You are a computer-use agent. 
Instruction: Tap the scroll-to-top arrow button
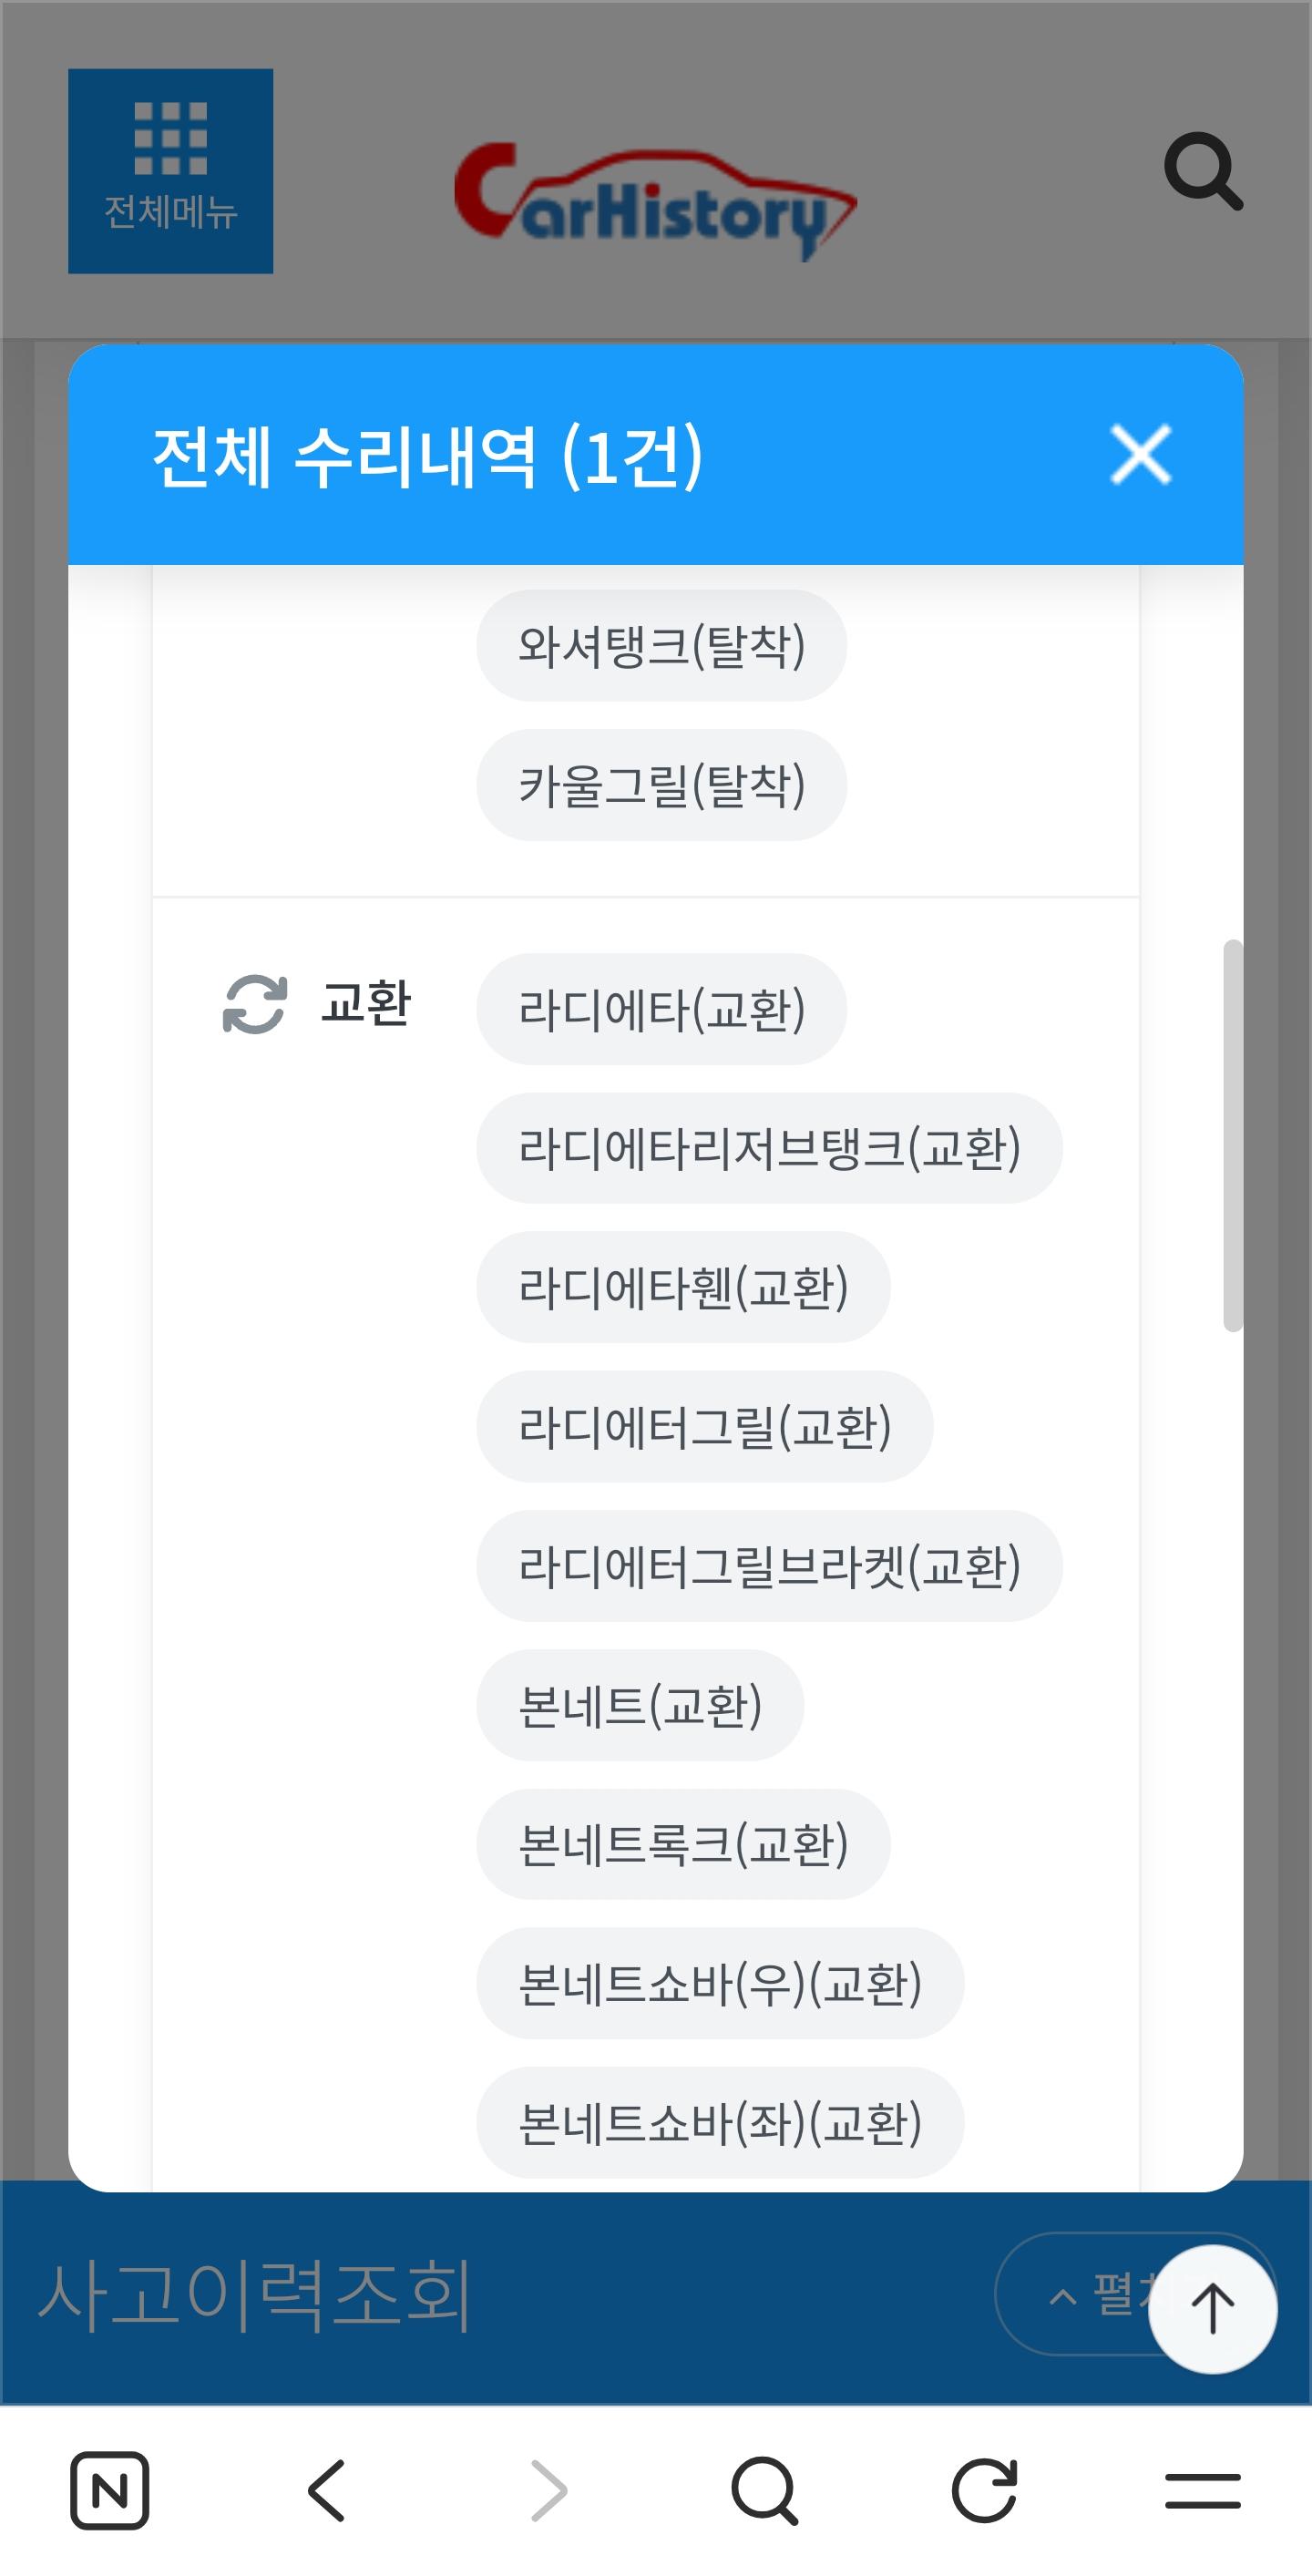[x=1212, y=2309]
